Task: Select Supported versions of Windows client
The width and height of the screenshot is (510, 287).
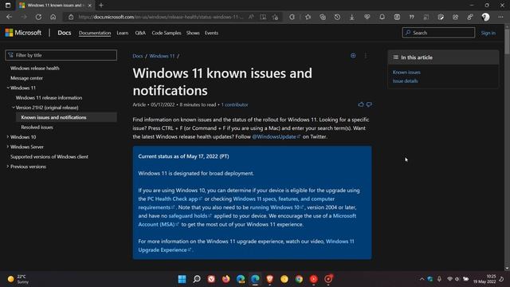Action: pos(49,156)
